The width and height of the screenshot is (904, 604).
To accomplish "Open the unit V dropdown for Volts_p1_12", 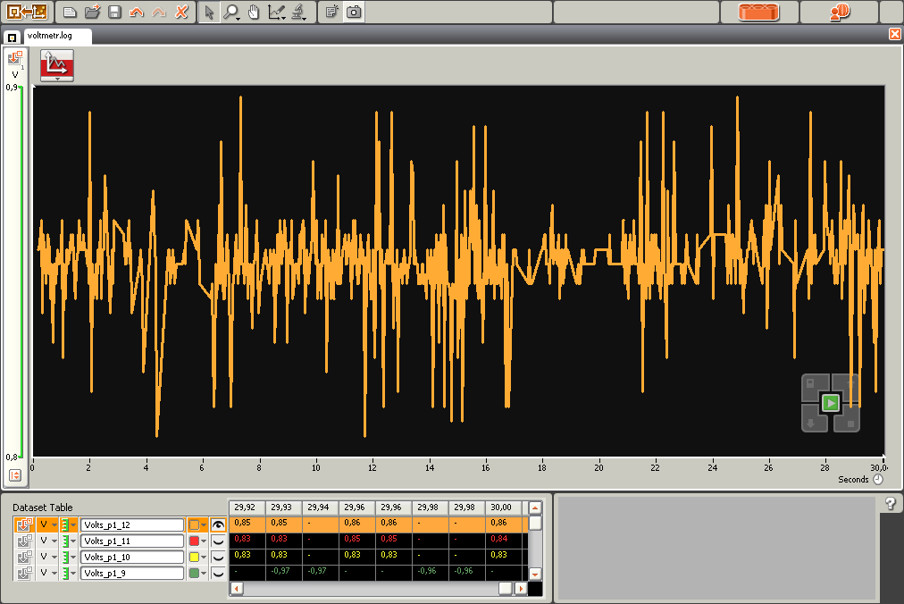I will pyautogui.click(x=47, y=524).
